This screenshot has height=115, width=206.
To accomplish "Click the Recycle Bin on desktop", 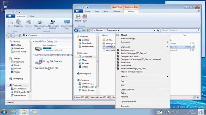I will pyautogui.click(x=5, y=5).
